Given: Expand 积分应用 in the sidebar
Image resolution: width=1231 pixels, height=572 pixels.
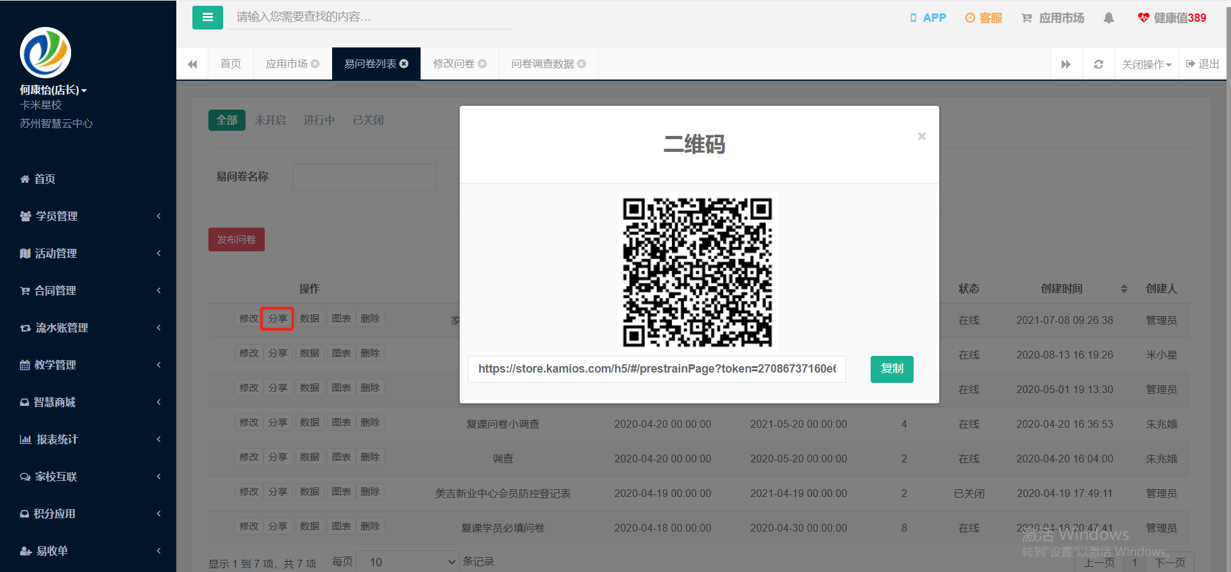Looking at the screenshot, I should pyautogui.click(x=88, y=514).
